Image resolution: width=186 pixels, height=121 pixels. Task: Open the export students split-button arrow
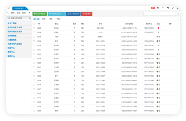click(64, 14)
